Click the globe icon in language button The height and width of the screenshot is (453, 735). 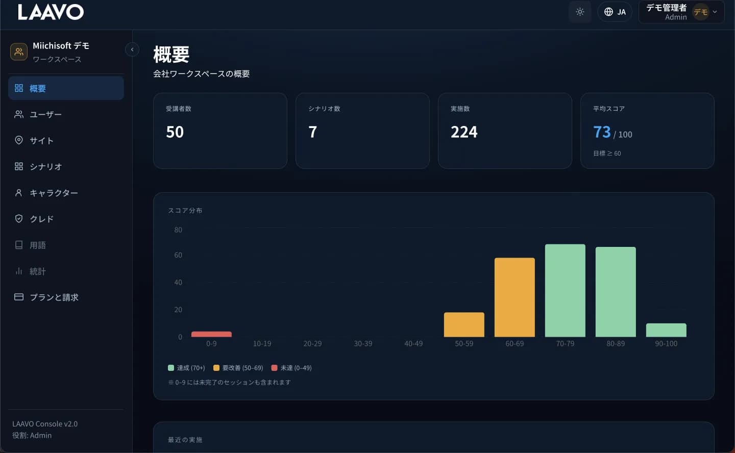(608, 12)
